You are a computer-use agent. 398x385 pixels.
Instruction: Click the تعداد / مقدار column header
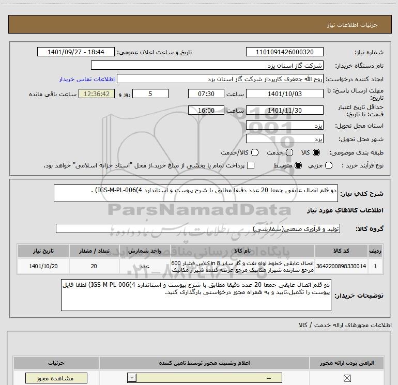(x=94, y=251)
